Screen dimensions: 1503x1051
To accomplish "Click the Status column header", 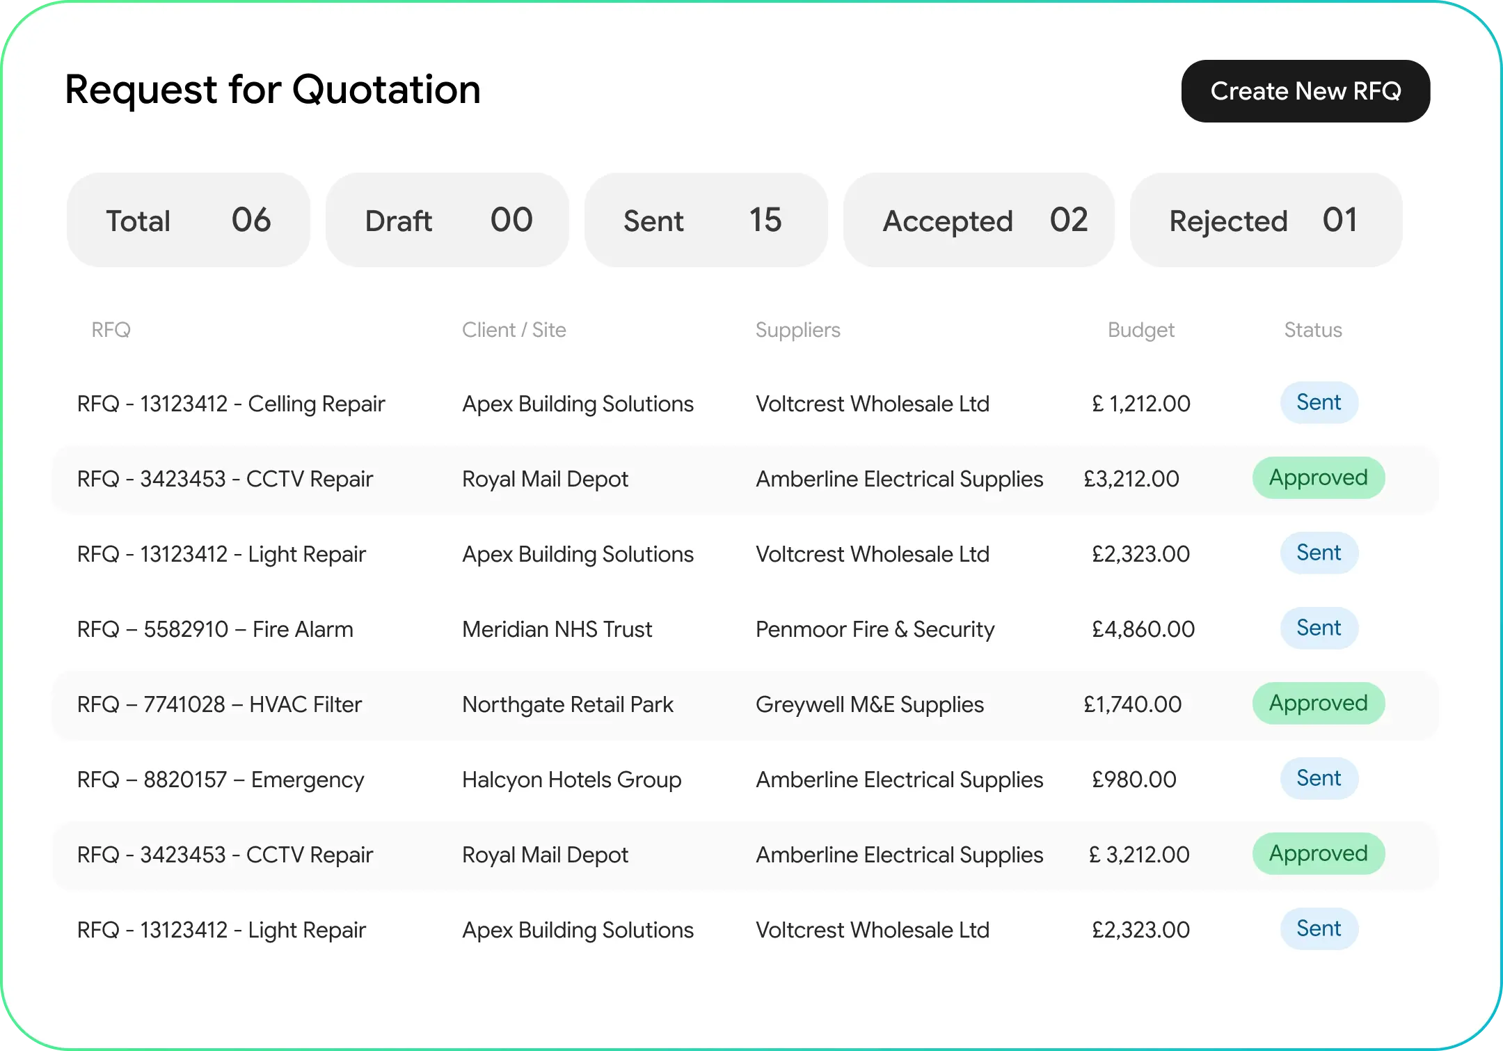I will coord(1313,330).
